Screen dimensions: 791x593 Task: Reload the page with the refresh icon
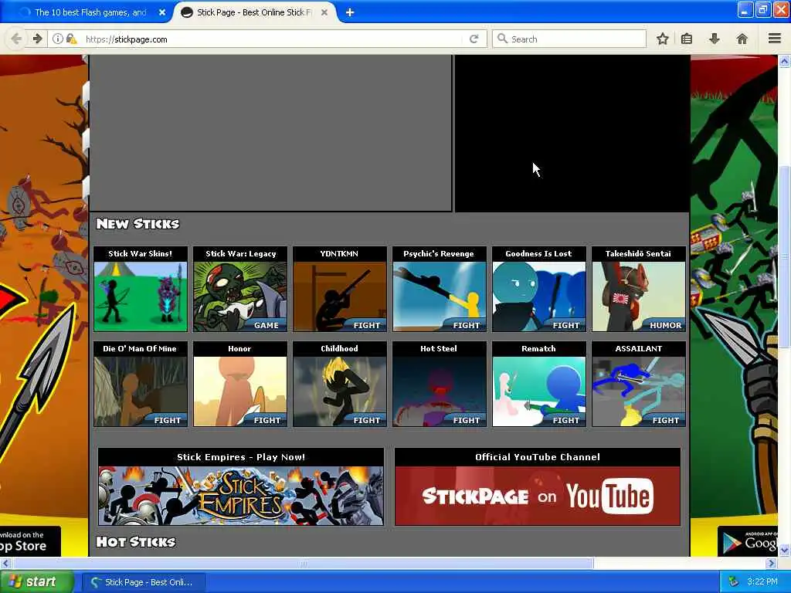pyautogui.click(x=474, y=39)
